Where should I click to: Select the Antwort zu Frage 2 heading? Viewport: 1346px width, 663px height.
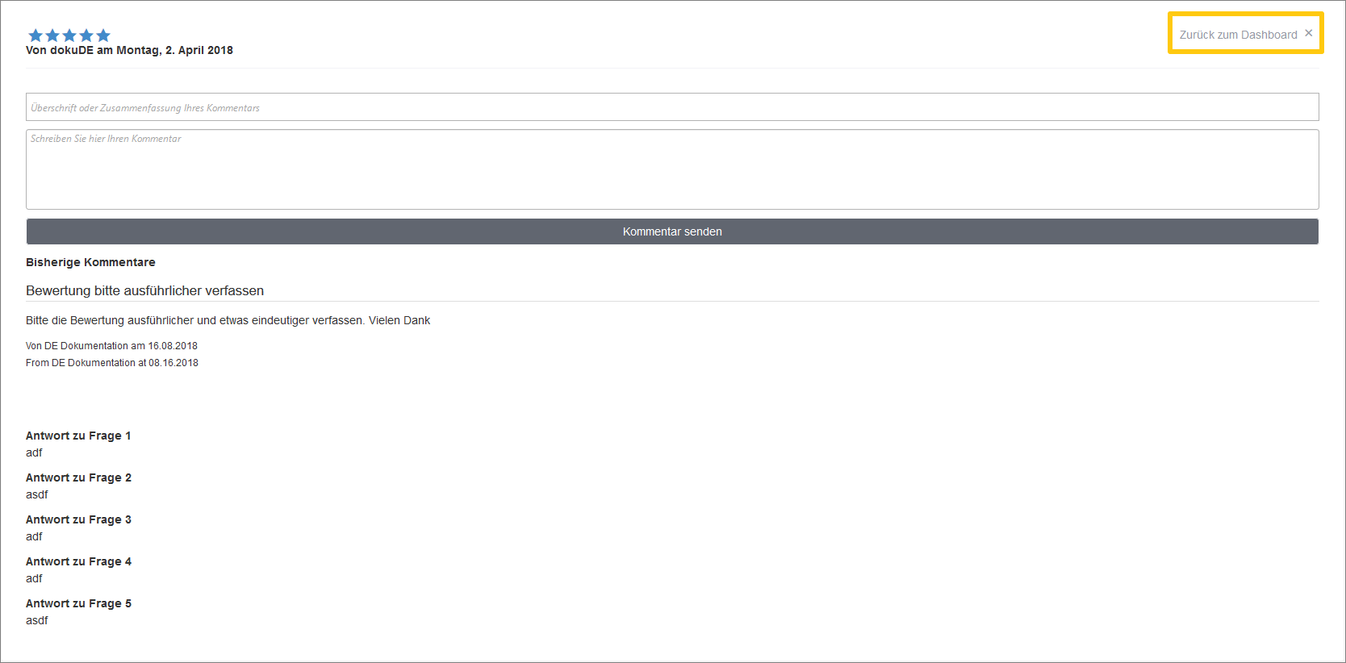tap(78, 477)
